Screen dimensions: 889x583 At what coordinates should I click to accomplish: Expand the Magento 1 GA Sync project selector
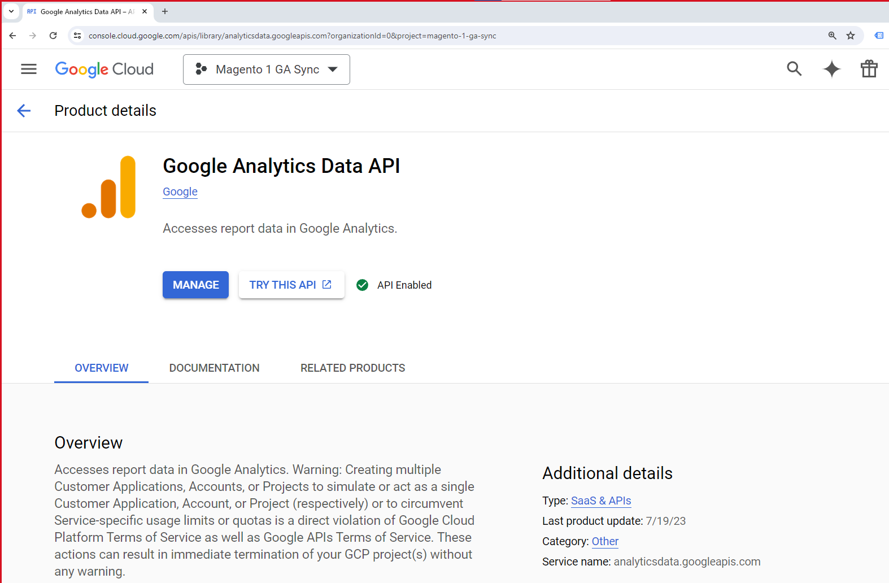pos(267,69)
